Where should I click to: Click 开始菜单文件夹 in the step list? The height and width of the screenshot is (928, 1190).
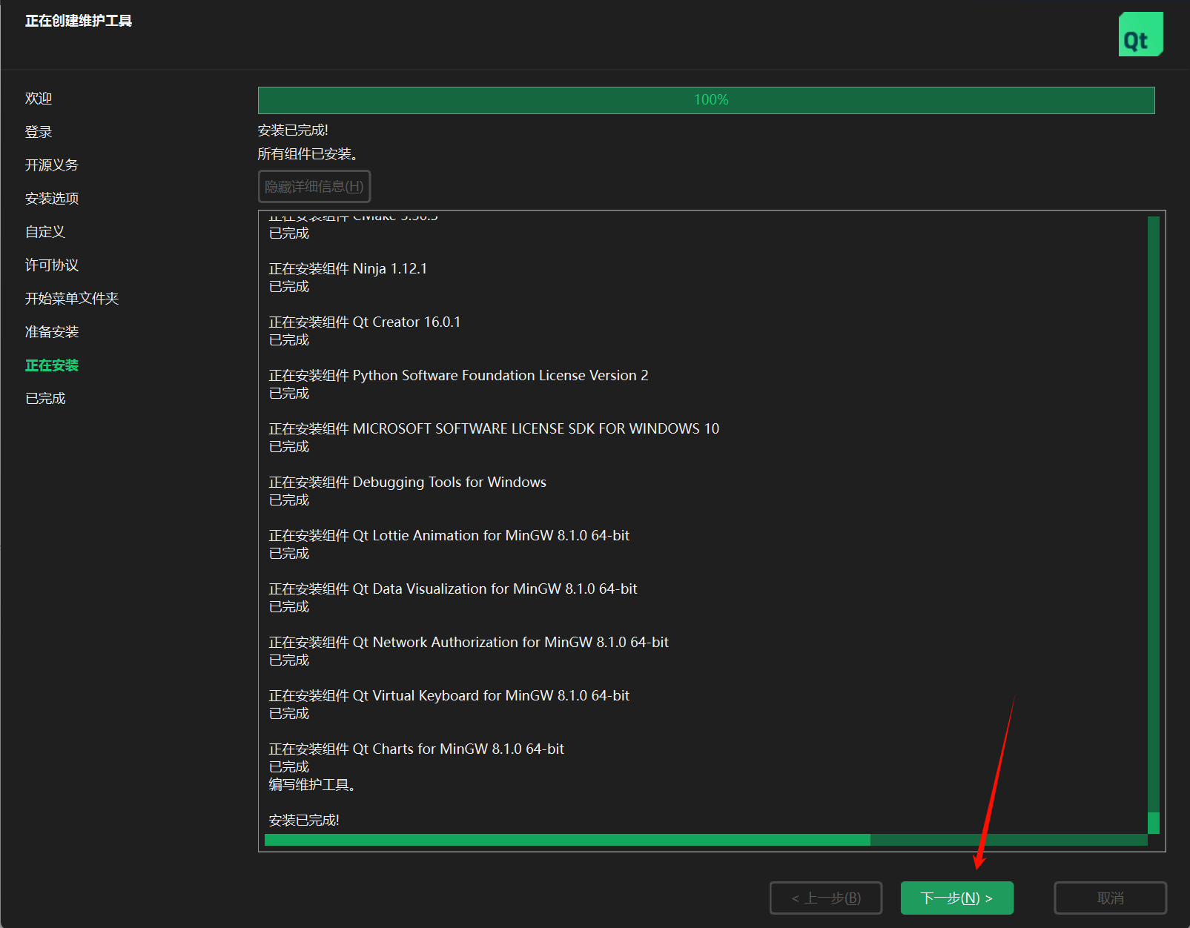[x=71, y=298]
